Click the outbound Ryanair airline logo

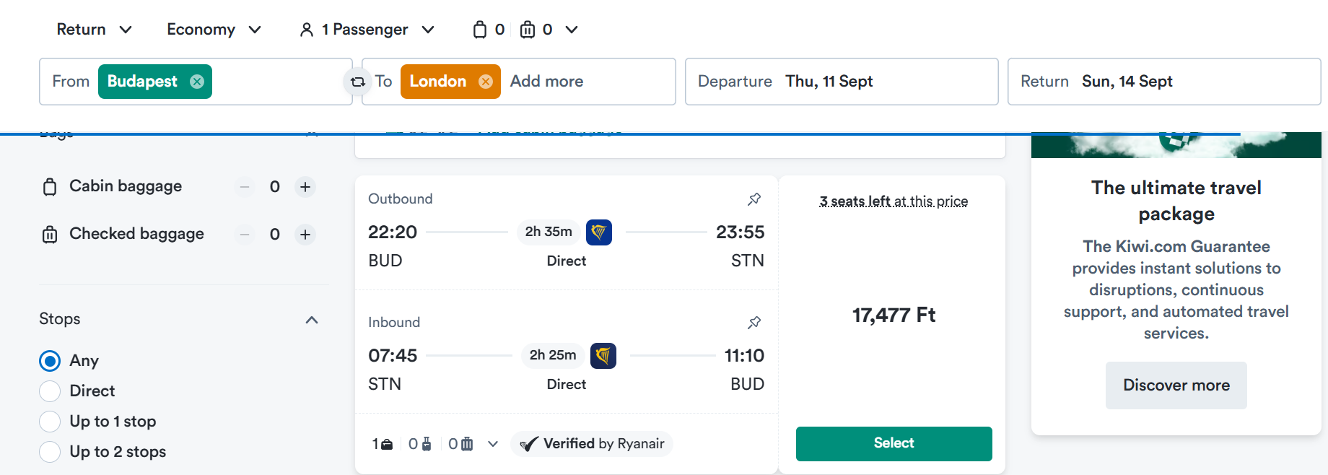tap(599, 232)
